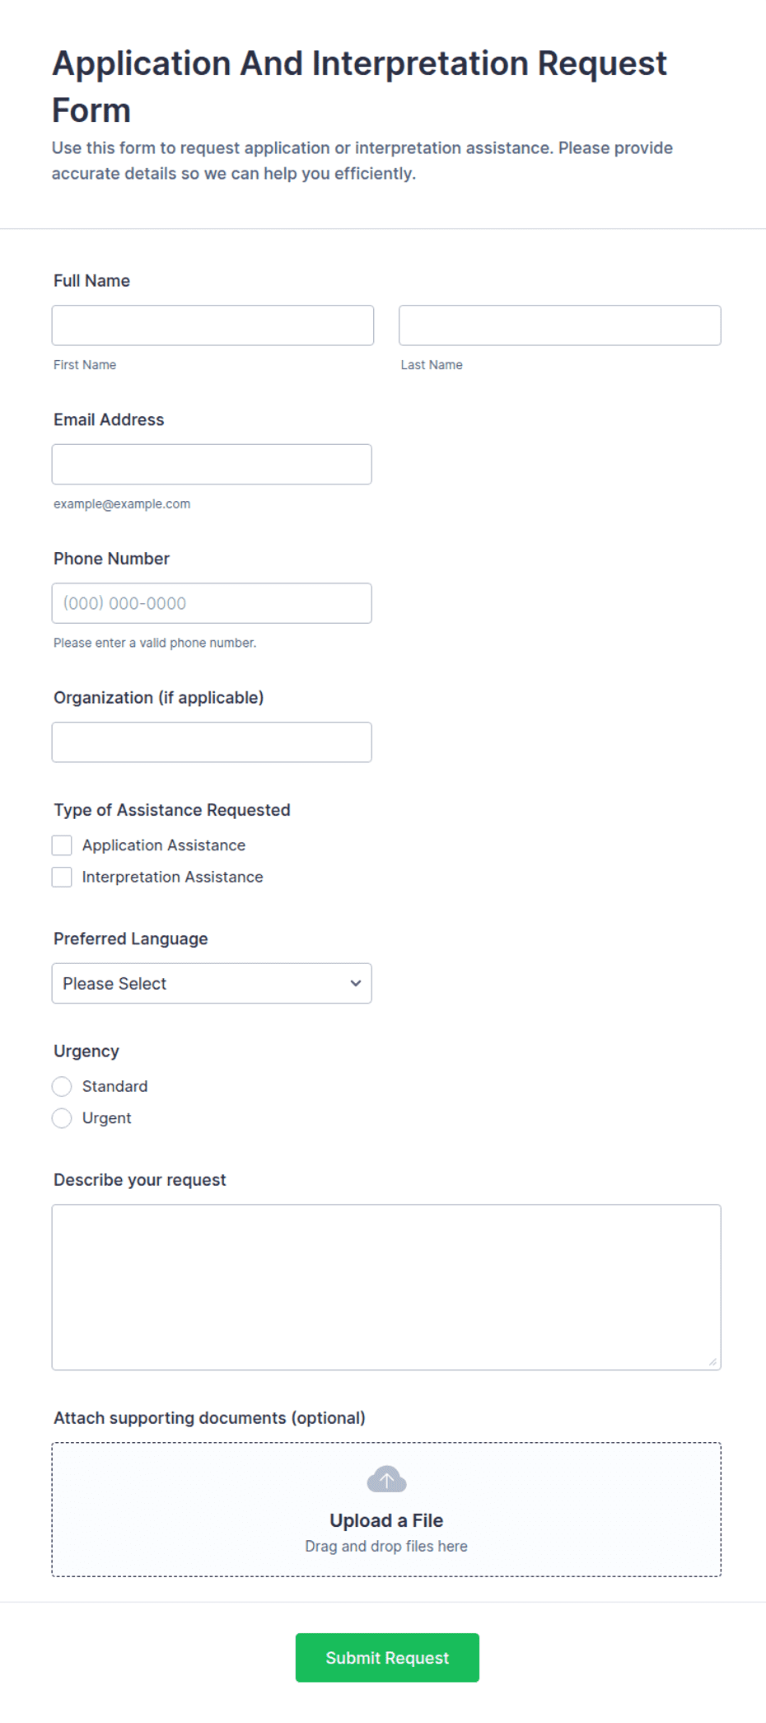Click the Phone Number input box
Screen dimensions: 766x1723
[x=212, y=603]
